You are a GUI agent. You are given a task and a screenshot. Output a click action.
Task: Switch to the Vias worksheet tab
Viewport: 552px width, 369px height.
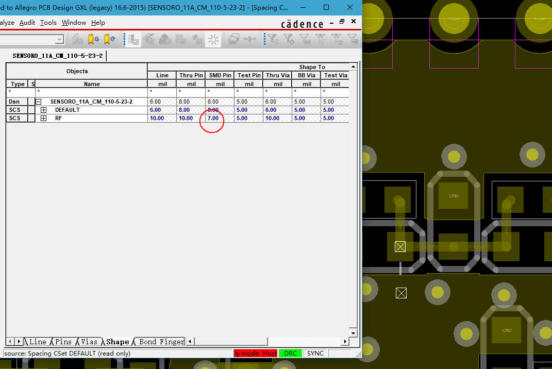tap(89, 342)
